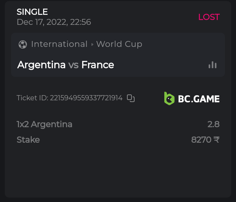Click the 8270 stake amount

(x=201, y=140)
